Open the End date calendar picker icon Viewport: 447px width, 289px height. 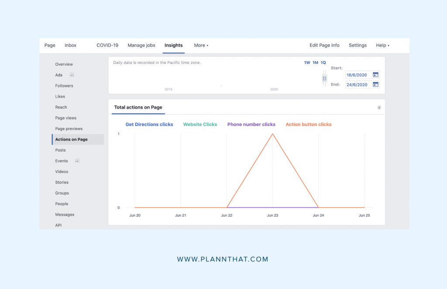(x=375, y=84)
